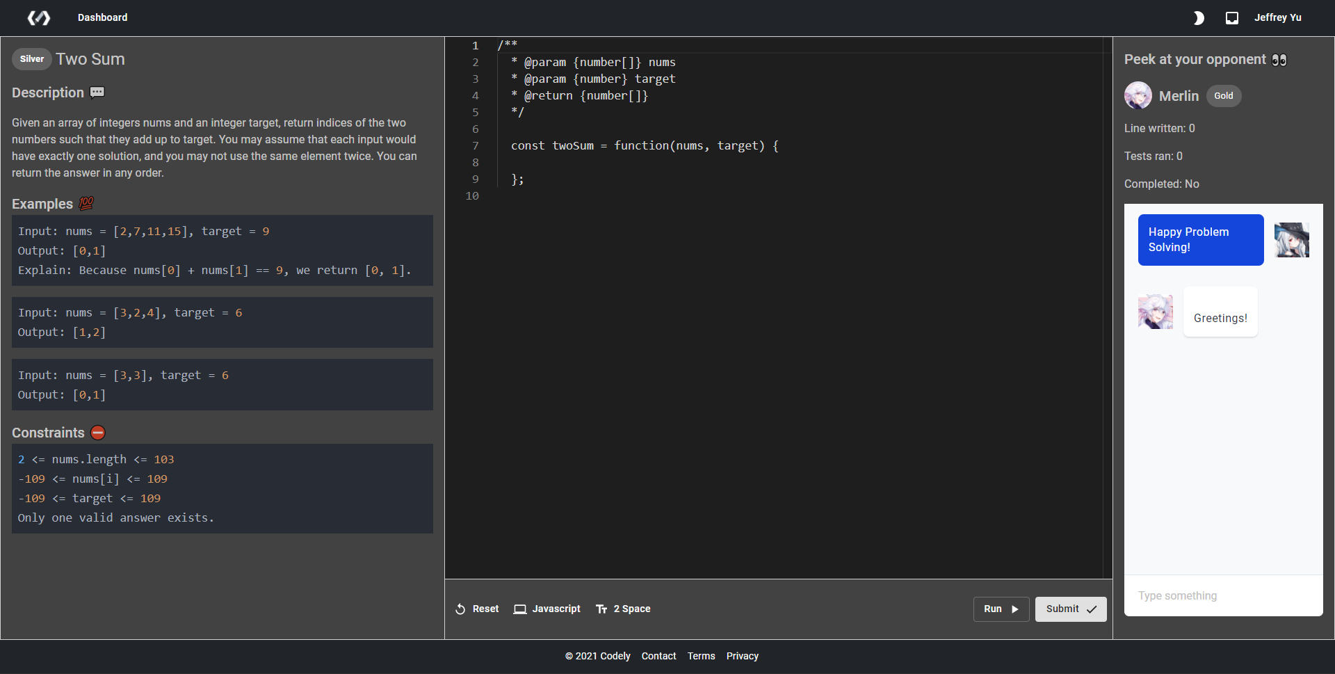
Task: Click the eyes icon beside Peek at your opponent
Action: 1279,60
